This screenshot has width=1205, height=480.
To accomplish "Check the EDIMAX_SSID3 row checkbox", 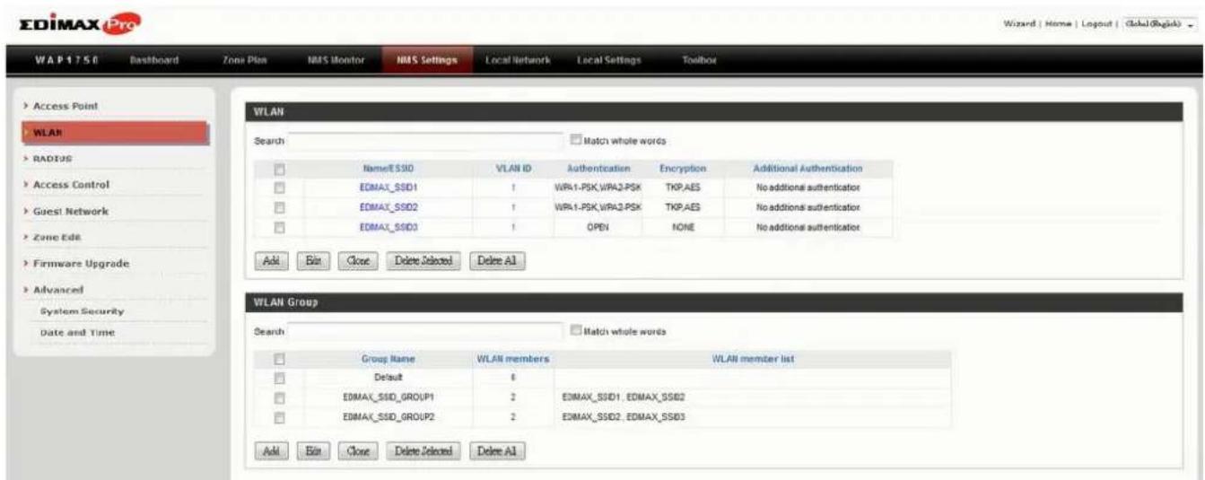I will tap(280, 227).
